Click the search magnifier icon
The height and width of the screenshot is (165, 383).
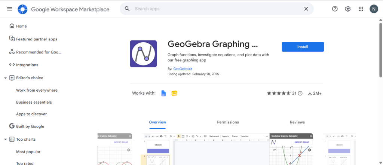pos(127,9)
